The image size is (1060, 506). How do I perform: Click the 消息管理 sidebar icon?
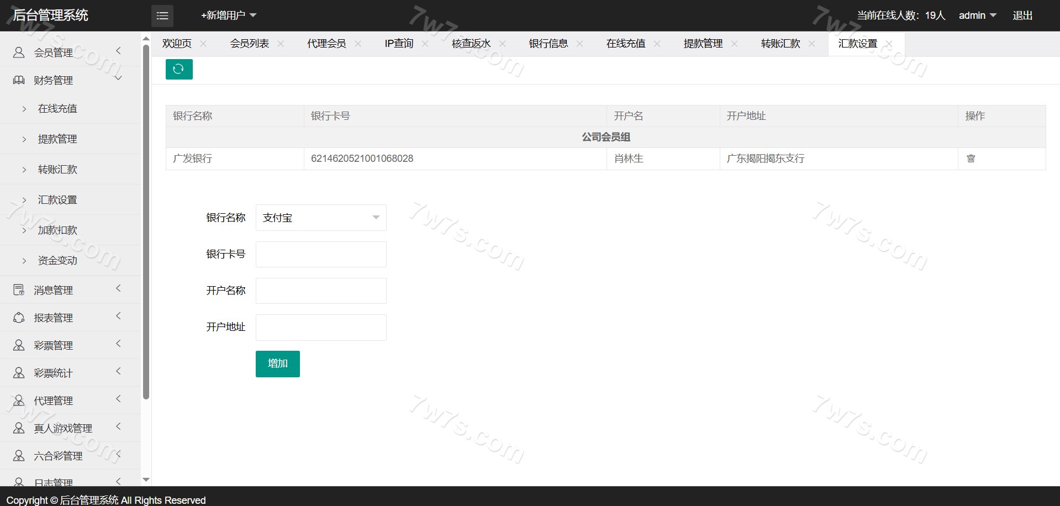pyautogui.click(x=19, y=290)
